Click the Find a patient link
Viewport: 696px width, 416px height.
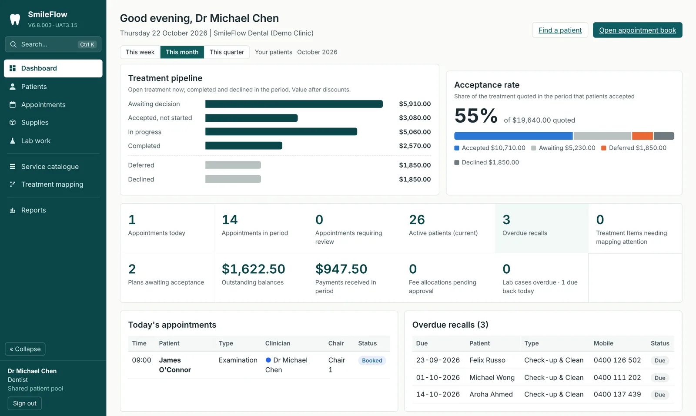click(560, 30)
